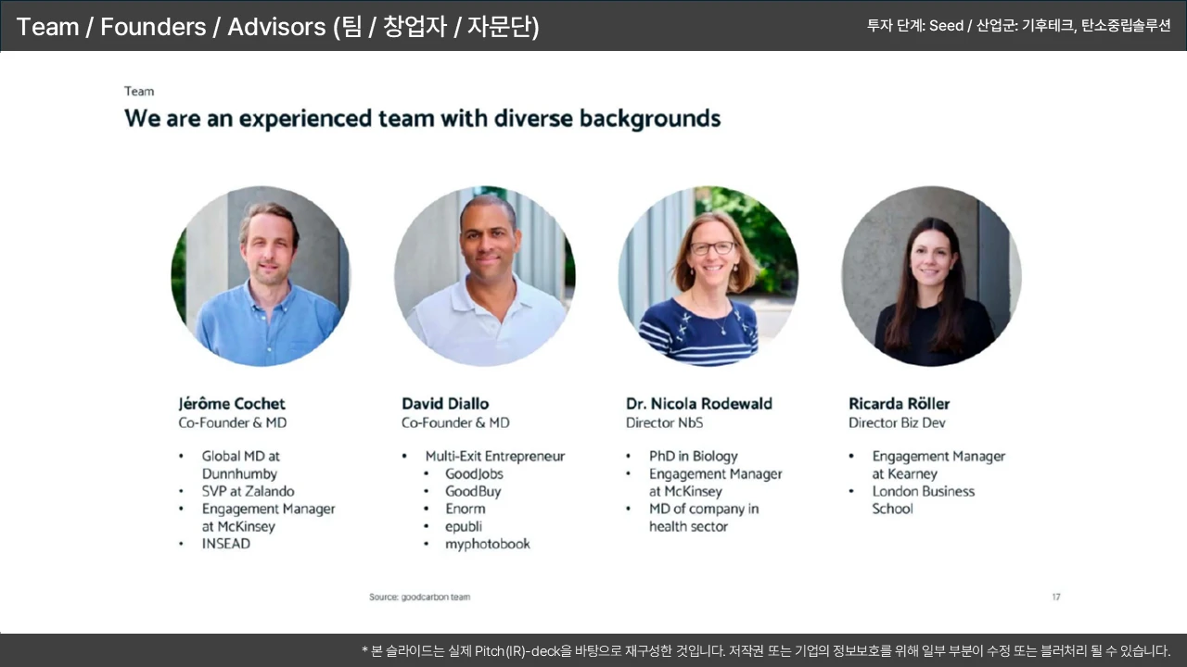Select the 'Multi-Exit Entrepreneur' bullet
Screen dimensions: 1187x667
(494, 456)
